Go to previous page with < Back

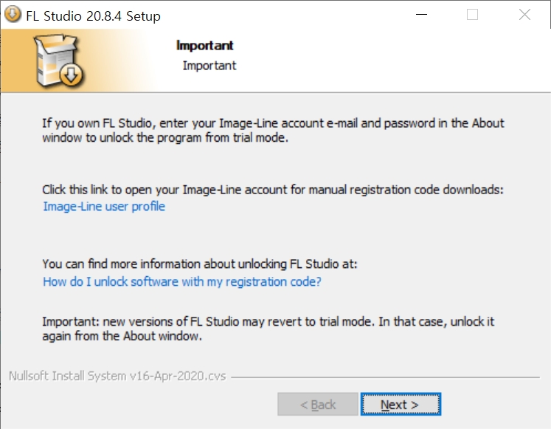[x=318, y=405]
